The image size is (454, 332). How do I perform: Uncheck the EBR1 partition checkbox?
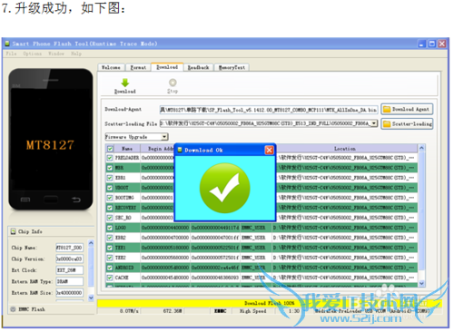[110, 178]
